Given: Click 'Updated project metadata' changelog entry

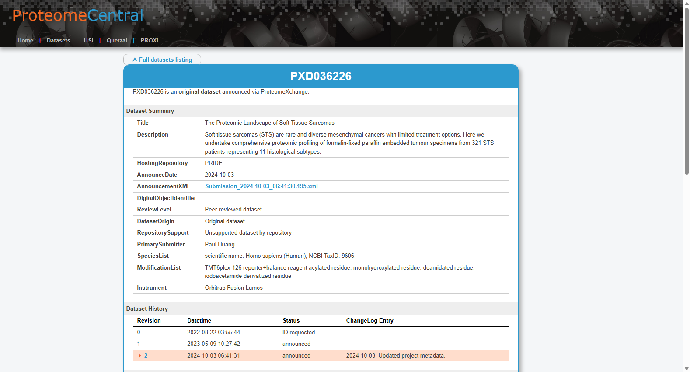Looking at the screenshot, I should point(396,355).
